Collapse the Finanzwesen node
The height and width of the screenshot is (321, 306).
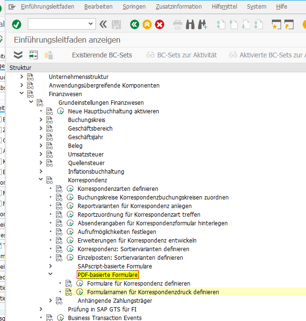[22, 93]
